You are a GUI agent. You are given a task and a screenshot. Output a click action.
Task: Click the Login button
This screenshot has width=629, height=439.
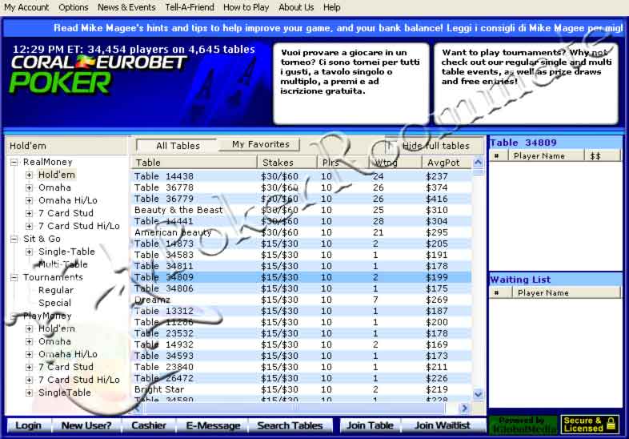[29, 425]
